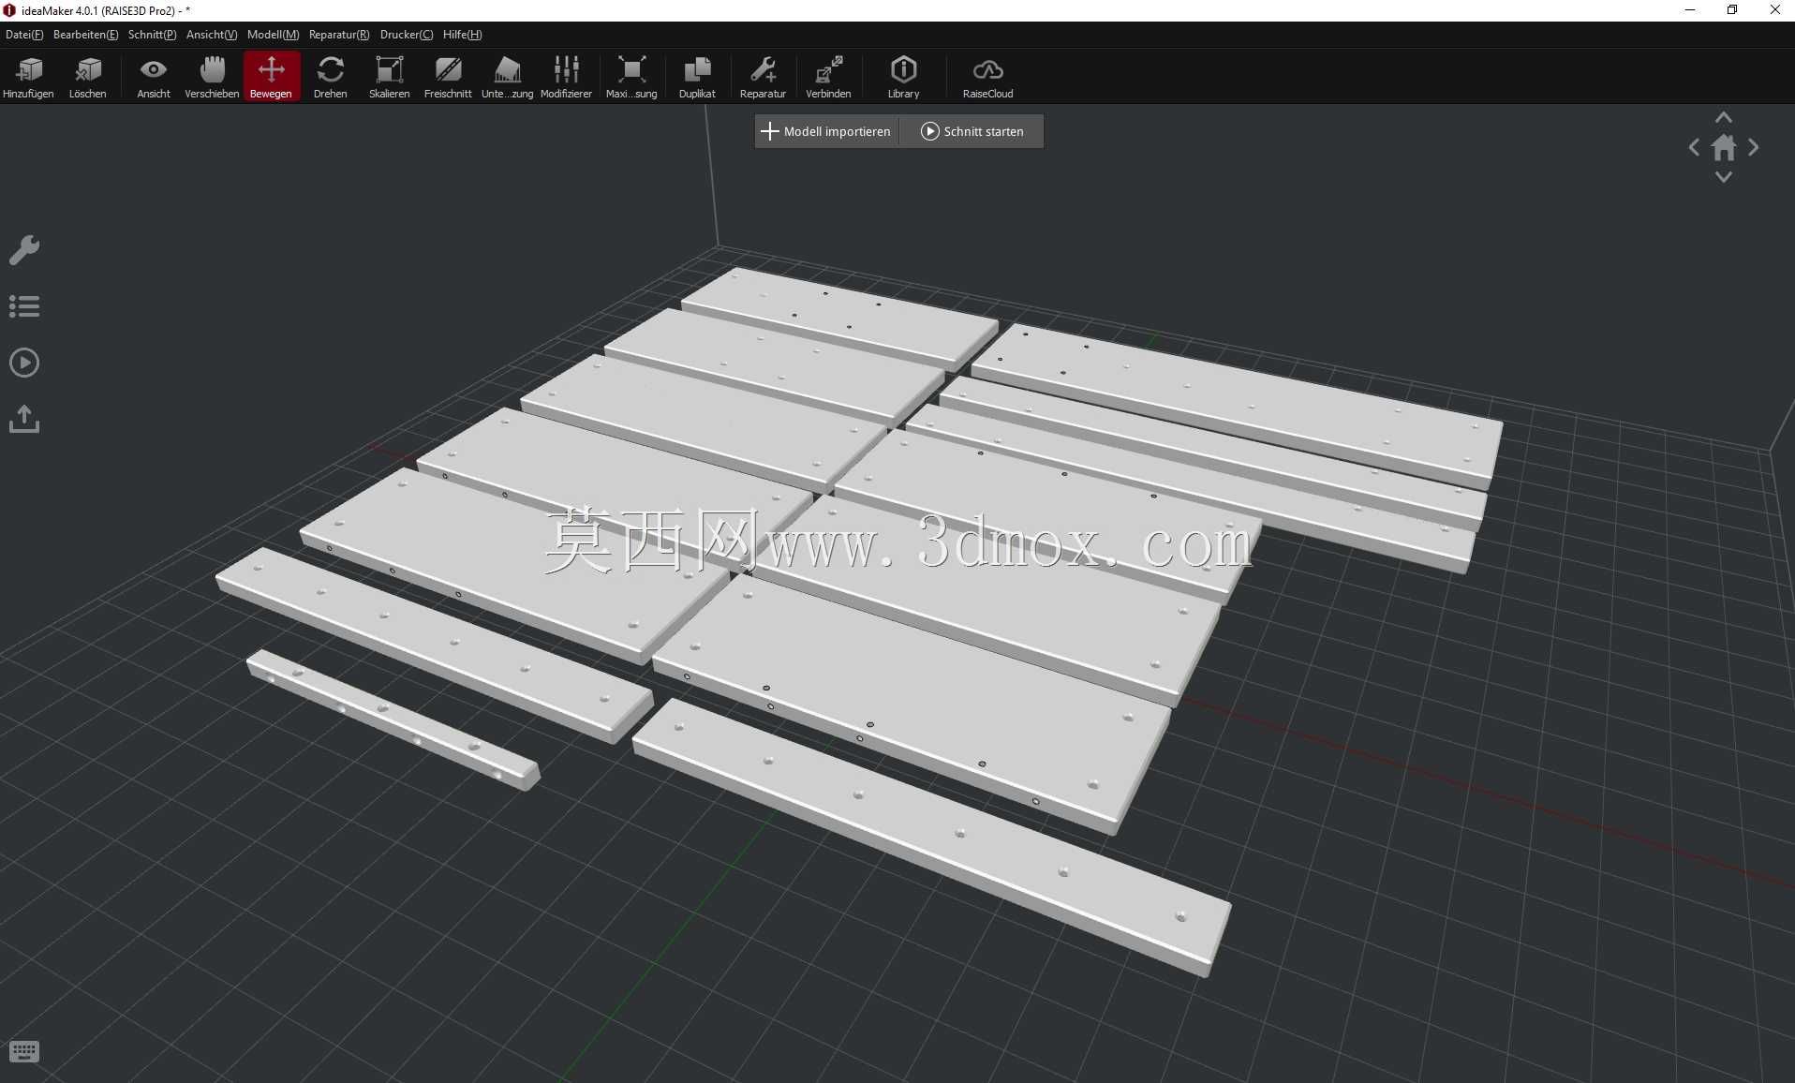Activate the Bewegen move tool
The width and height of the screenshot is (1795, 1083).
tap(272, 77)
